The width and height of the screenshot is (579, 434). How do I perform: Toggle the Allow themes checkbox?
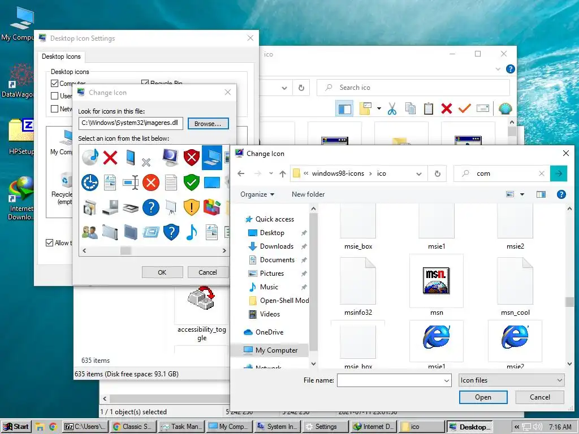[50, 243]
